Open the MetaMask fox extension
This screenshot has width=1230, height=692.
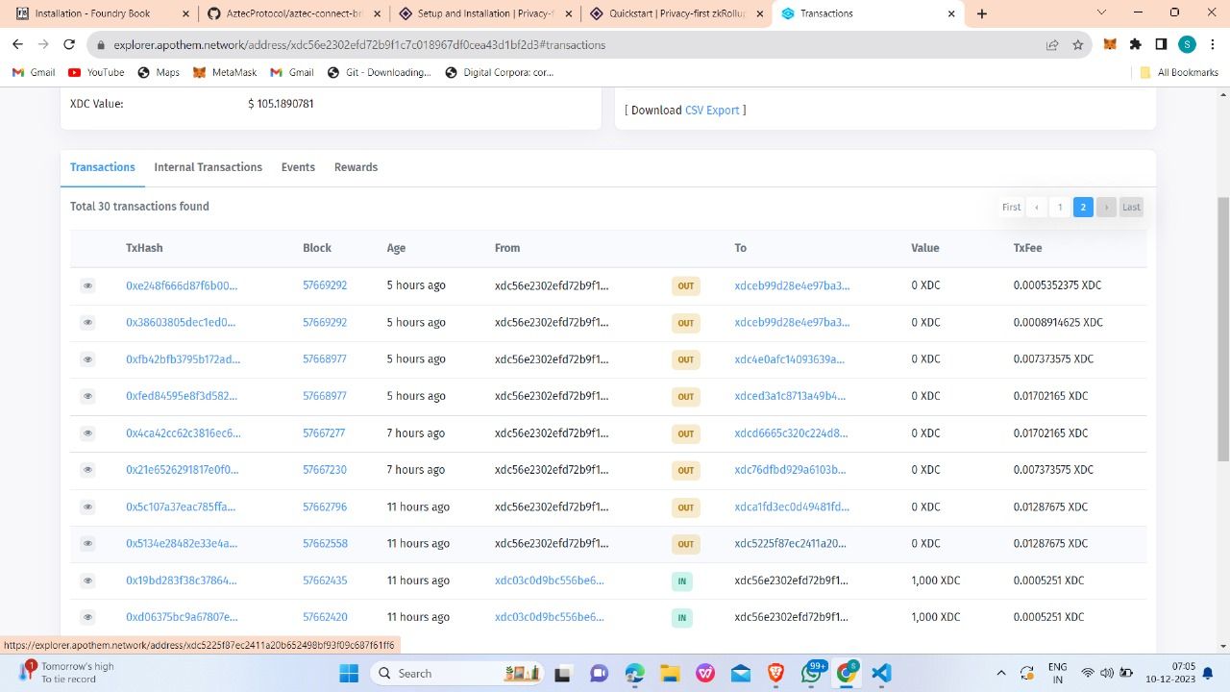coord(1110,44)
